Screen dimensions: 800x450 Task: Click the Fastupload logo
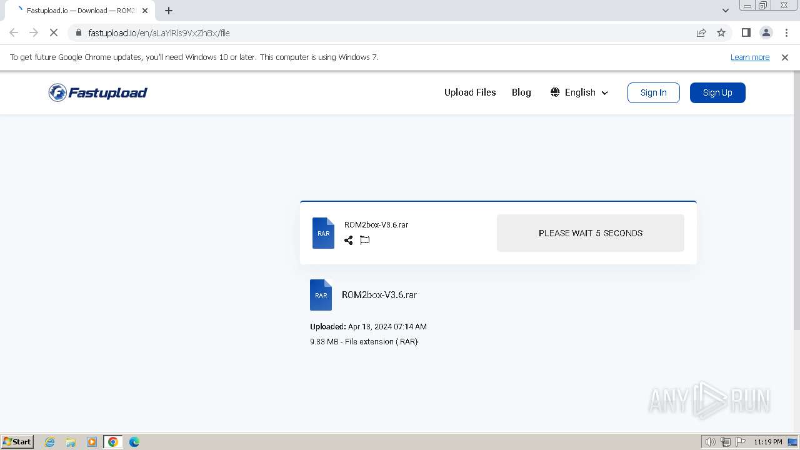[x=98, y=92]
